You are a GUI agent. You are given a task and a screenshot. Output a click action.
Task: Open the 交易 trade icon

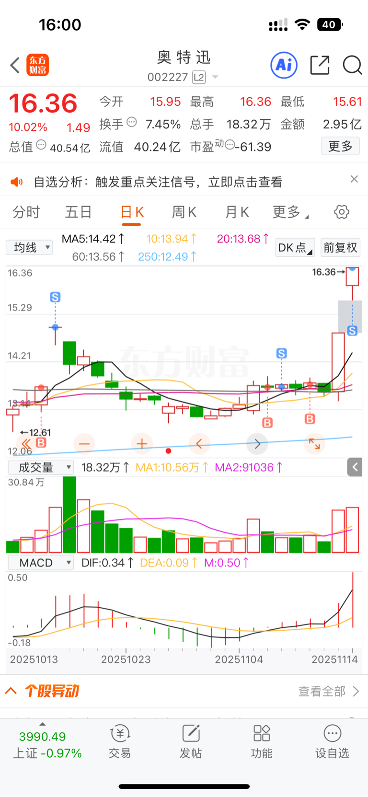(x=120, y=741)
